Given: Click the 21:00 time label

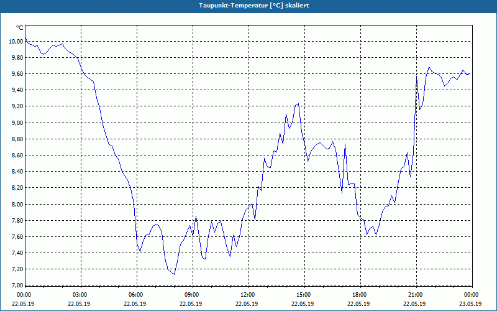Looking at the screenshot, I should pyautogui.click(x=416, y=294).
